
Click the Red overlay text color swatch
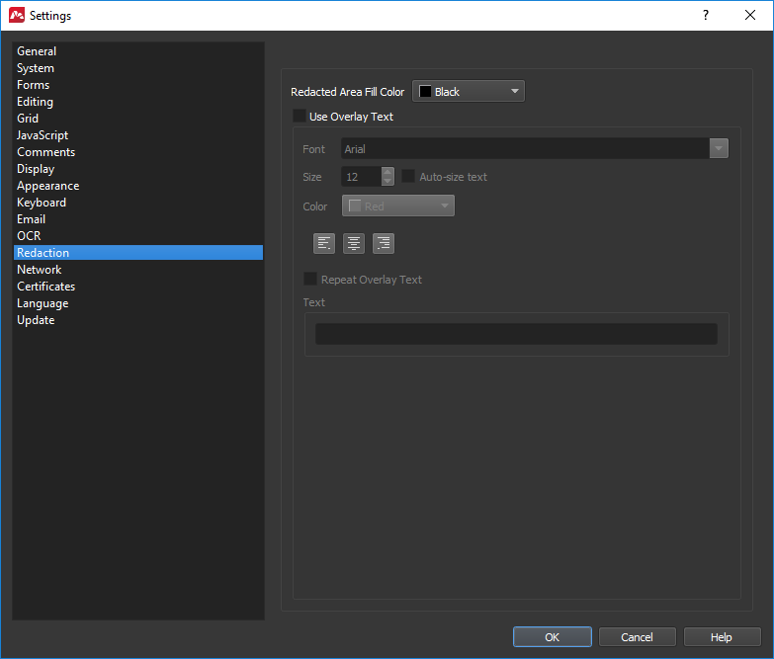click(355, 206)
